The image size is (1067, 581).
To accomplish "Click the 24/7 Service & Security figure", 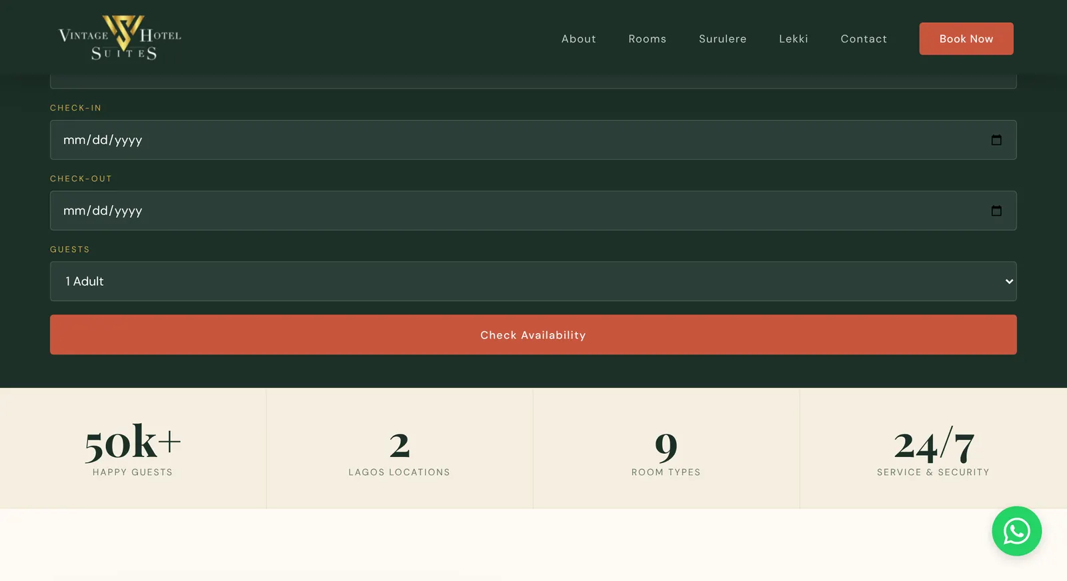I will click(x=934, y=451).
